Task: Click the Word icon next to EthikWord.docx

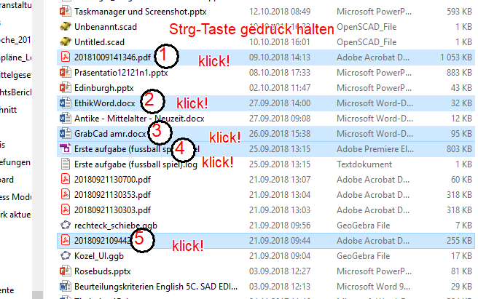Action: [65, 103]
